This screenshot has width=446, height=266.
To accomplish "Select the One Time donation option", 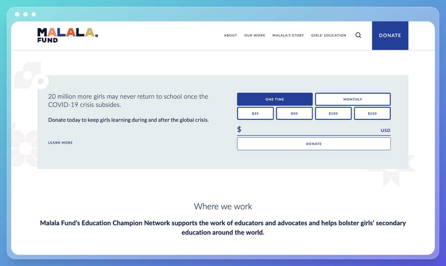I will (275, 99).
